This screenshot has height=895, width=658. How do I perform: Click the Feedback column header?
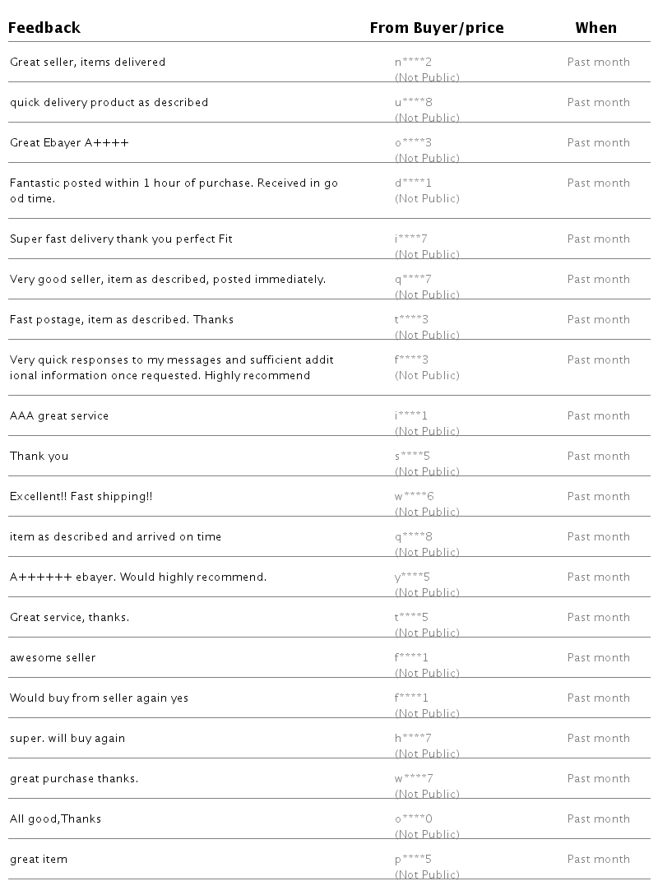coord(44,28)
